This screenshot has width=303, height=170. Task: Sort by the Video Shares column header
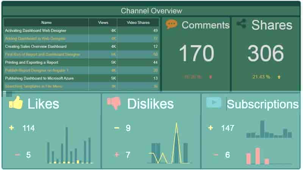coord(138,23)
